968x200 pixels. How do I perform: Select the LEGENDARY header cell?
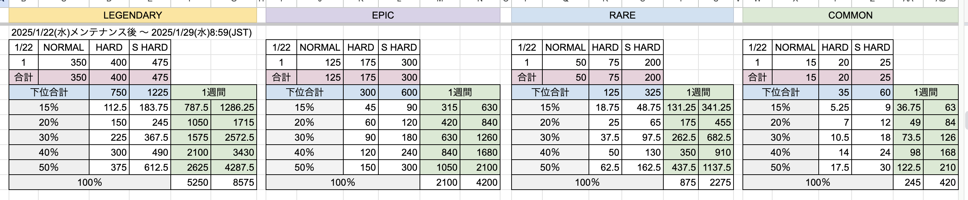point(132,15)
